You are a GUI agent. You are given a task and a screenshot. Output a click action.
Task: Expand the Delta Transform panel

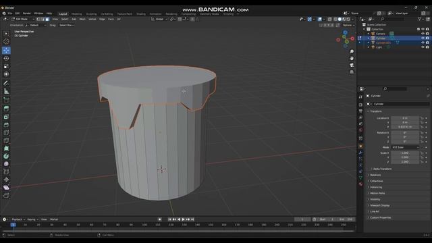coord(382,169)
